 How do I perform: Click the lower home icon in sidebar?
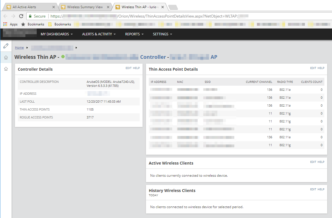6,69
